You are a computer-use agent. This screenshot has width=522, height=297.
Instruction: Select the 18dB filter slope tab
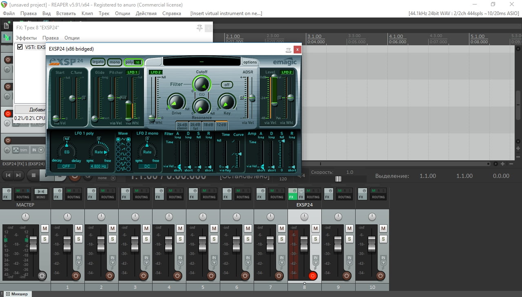coord(208,125)
